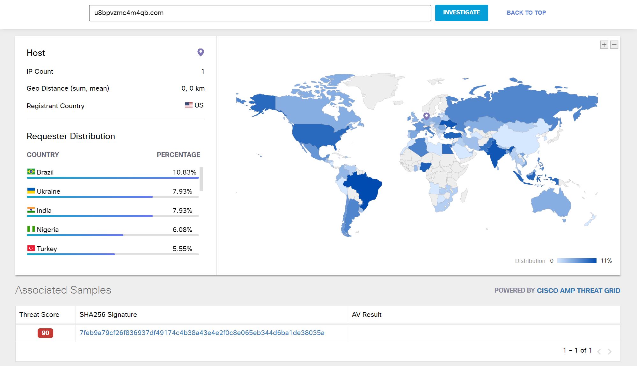Screen dimensions: 637x366
Task: Open Cisco AMP Threat Grid link
Action: point(578,290)
